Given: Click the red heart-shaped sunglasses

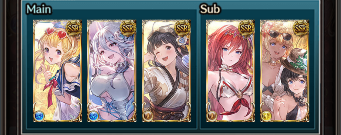Looking at the screenshot, I should pyautogui.click(x=56, y=33).
